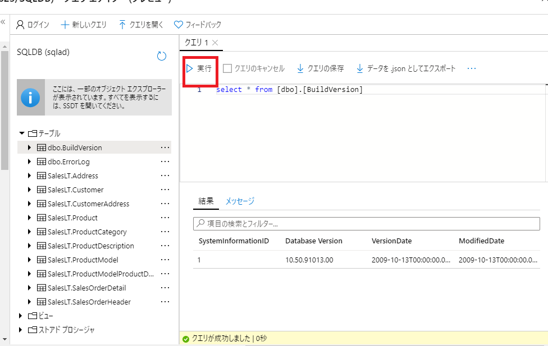
Task: Open the ellipsis menu for SalesLT.CustomerAddress
Action: pyautogui.click(x=165, y=204)
